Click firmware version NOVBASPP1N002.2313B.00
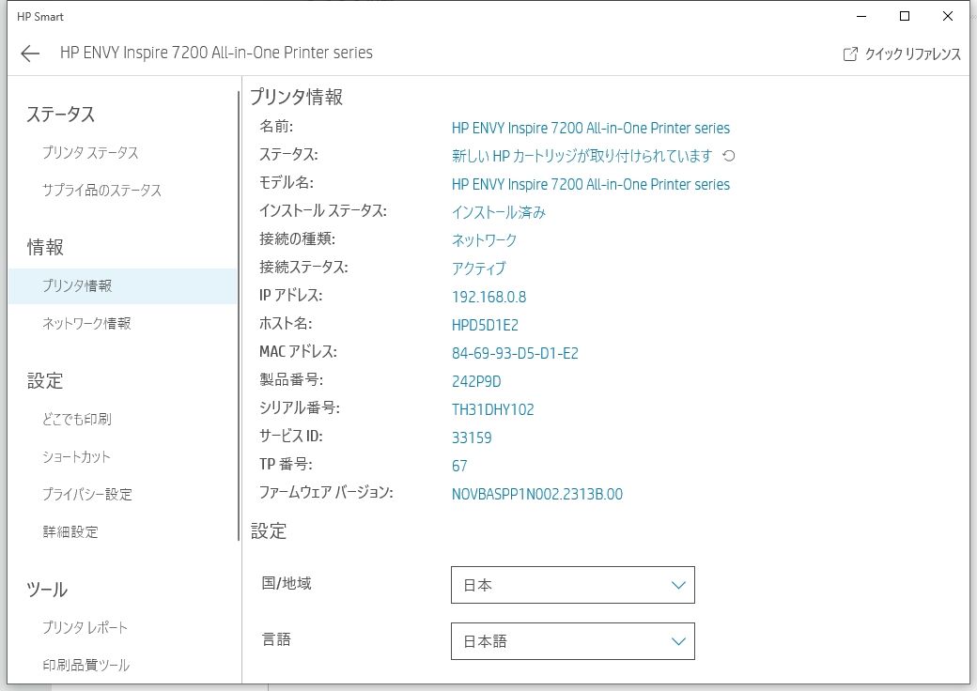 click(x=537, y=494)
